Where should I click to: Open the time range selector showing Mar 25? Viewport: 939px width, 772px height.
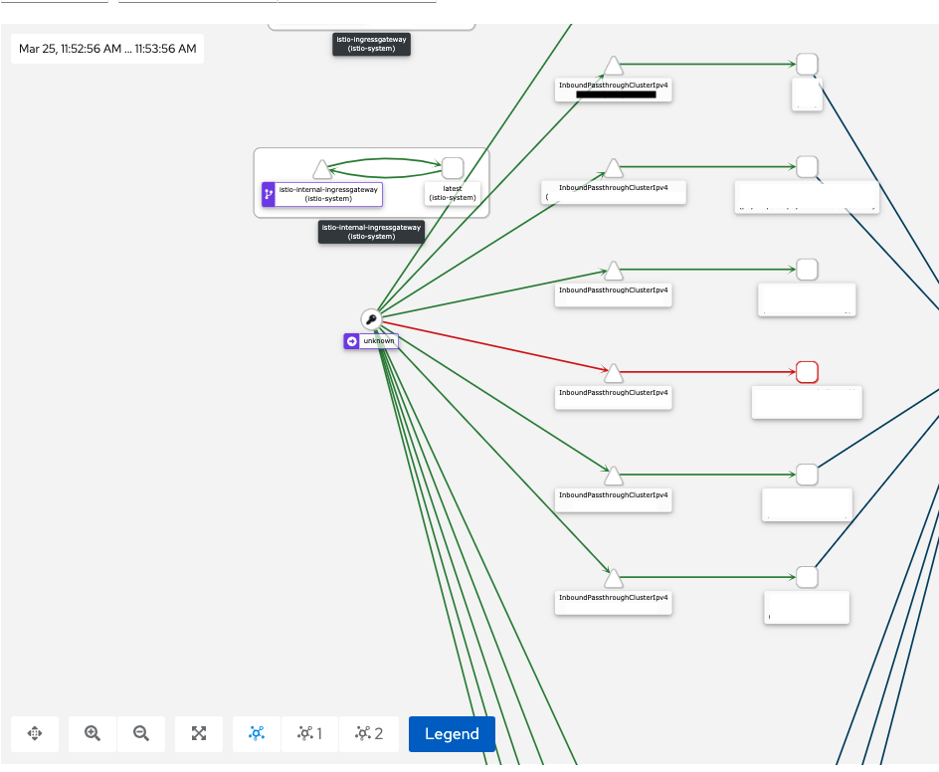[106, 48]
